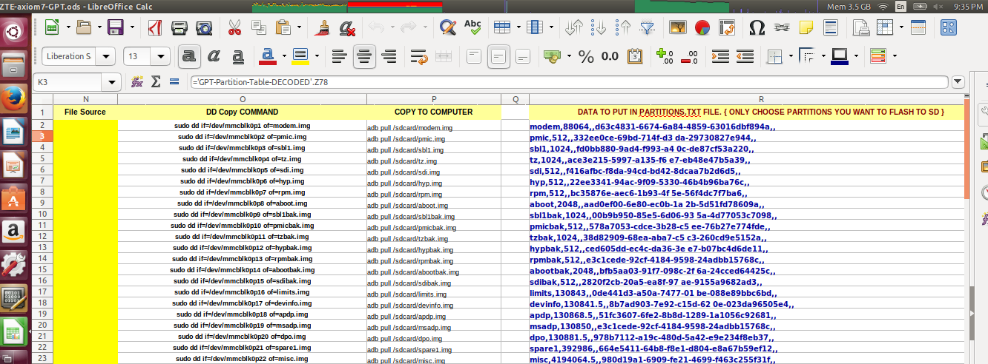
Task: Click the Clone Formatting paintbrush icon
Action: pyautogui.click(x=321, y=28)
